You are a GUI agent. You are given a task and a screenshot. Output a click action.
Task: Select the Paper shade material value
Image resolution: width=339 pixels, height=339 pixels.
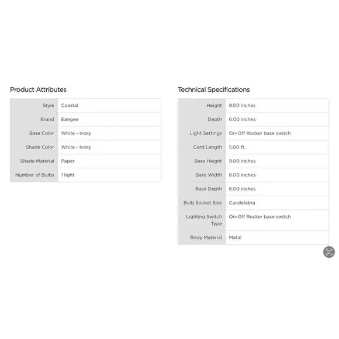(x=68, y=161)
